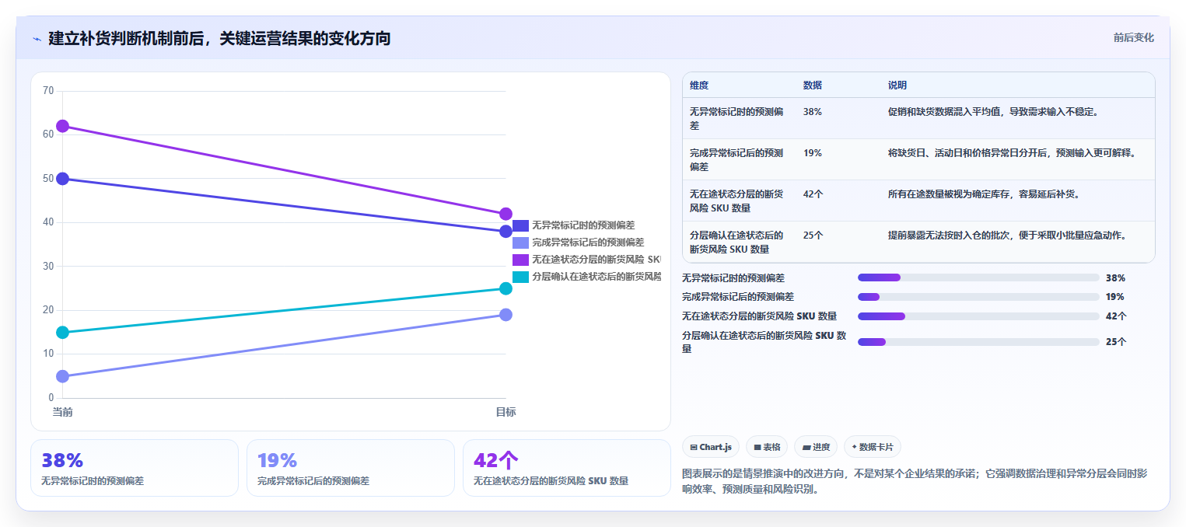This screenshot has height=527, width=1186.
Task: Click the main title 建立补货判断机制前后
Action: click(219, 38)
